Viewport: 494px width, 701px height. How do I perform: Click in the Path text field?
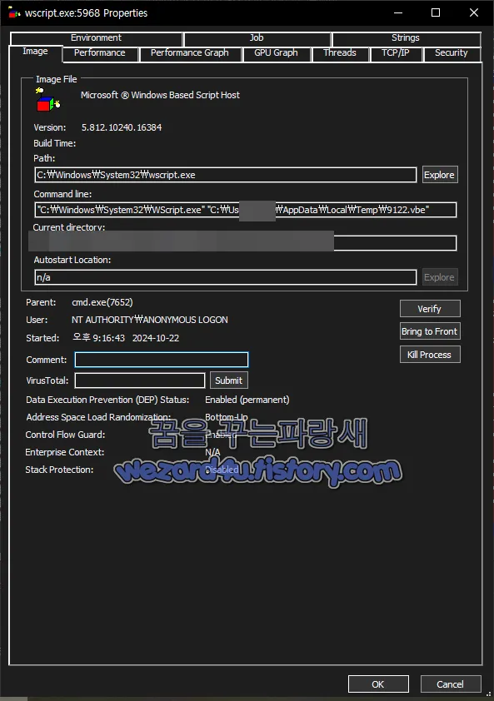(x=226, y=175)
